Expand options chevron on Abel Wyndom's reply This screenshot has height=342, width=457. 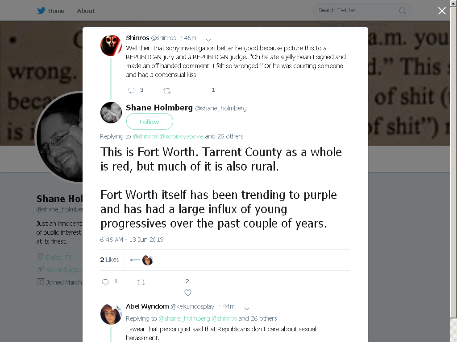[246, 309]
